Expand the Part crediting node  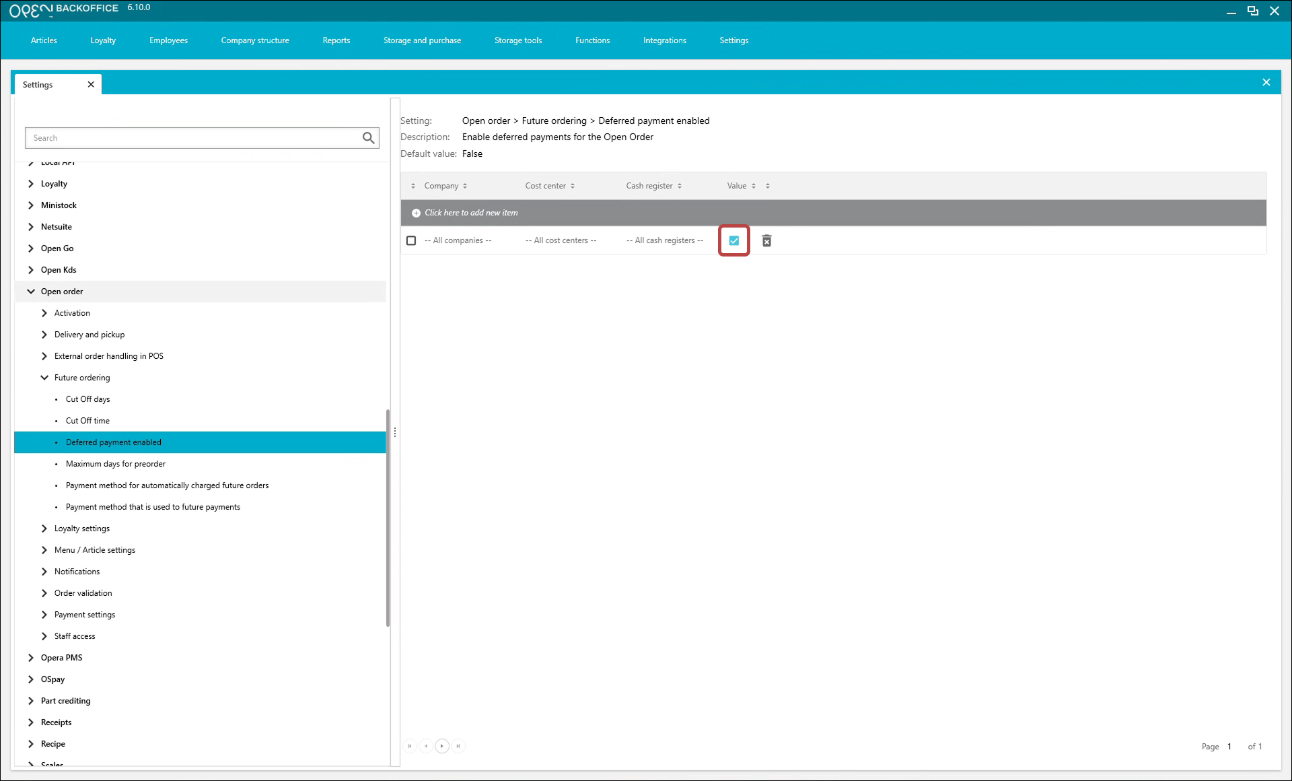pos(31,701)
